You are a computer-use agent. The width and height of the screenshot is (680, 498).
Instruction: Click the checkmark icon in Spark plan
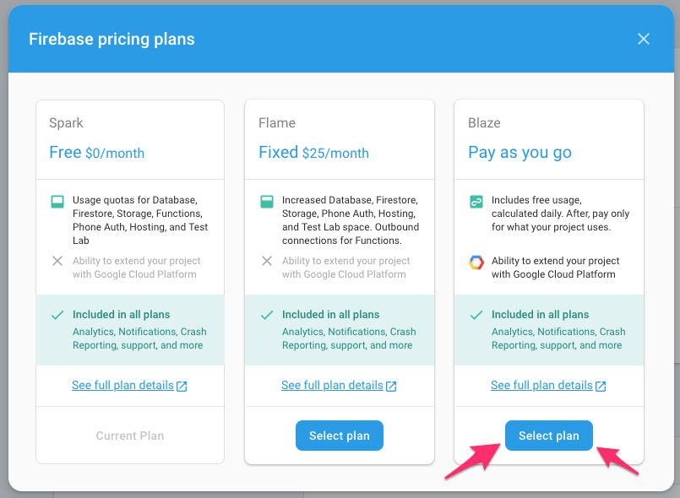pyautogui.click(x=57, y=315)
